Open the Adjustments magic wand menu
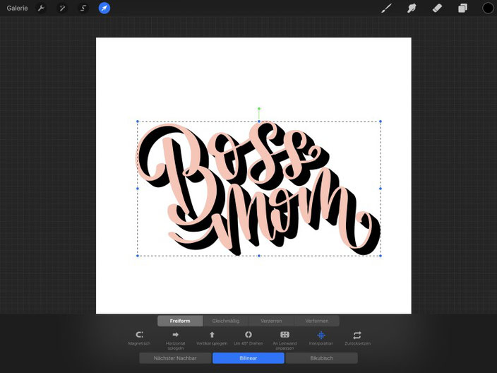 click(x=62, y=8)
